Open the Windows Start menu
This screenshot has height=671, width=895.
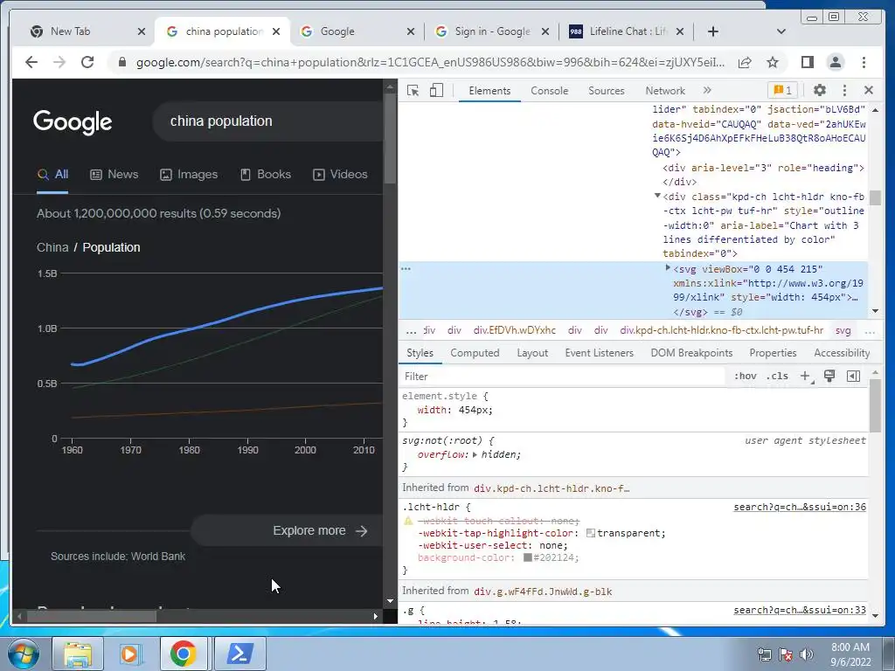[23, 654]
